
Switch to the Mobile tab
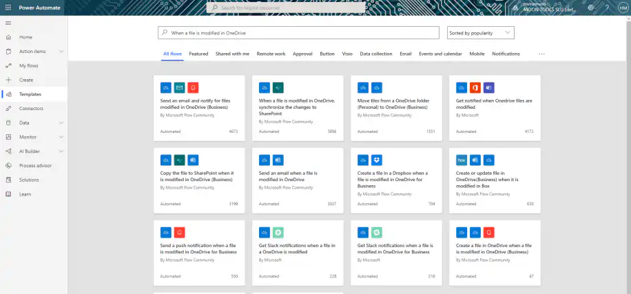coord(477,54)
